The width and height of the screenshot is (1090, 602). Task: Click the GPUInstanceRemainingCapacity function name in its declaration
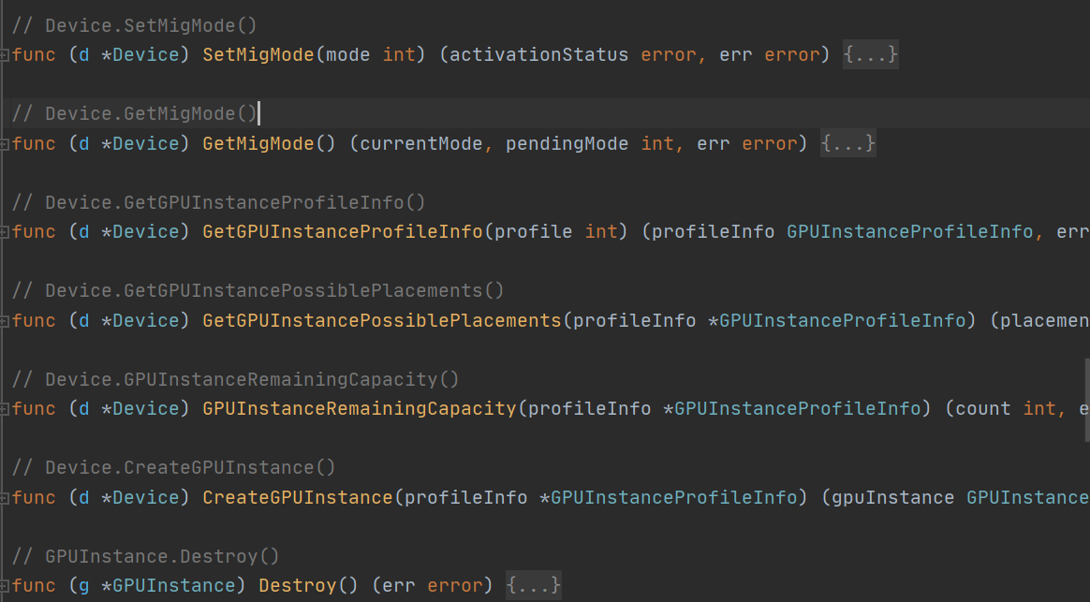point(360,409)
